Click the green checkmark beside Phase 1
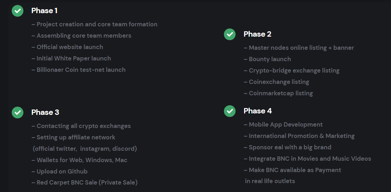The height and width of the screenshot is (192, 391). [17, 11]
